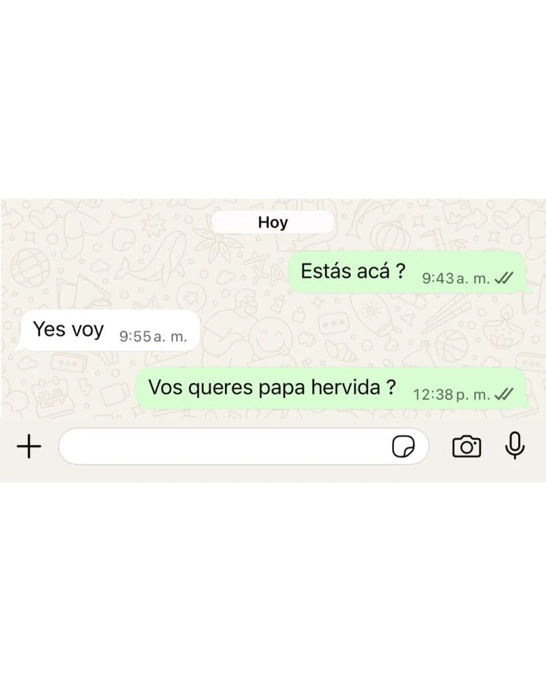Tap the word 'Vos' in last message

[164, 387]
